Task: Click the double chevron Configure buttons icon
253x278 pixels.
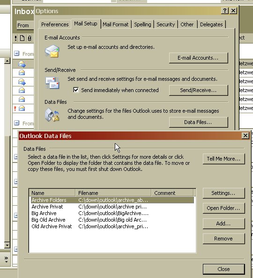Action: 6,259
